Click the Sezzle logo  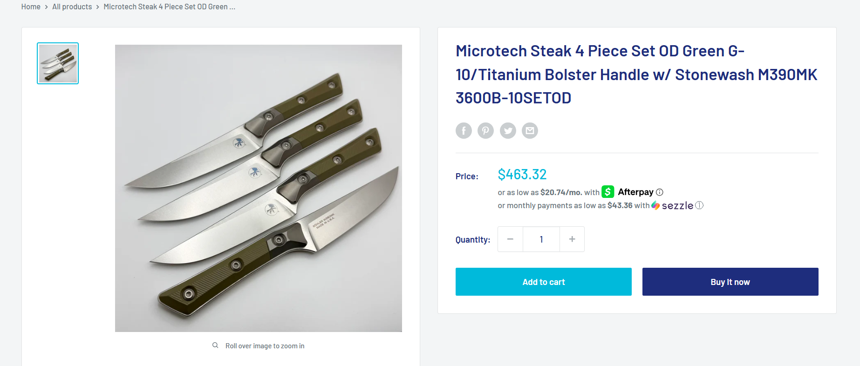(x=672, y=205)
